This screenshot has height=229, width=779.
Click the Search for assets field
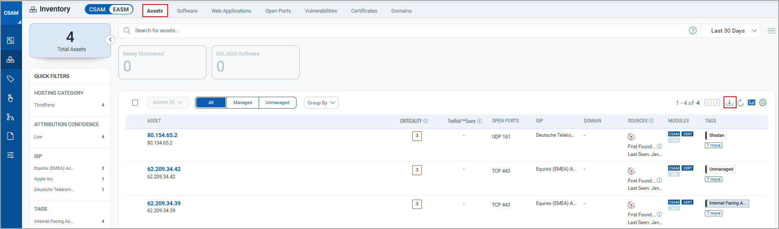(x=408, y=31)
